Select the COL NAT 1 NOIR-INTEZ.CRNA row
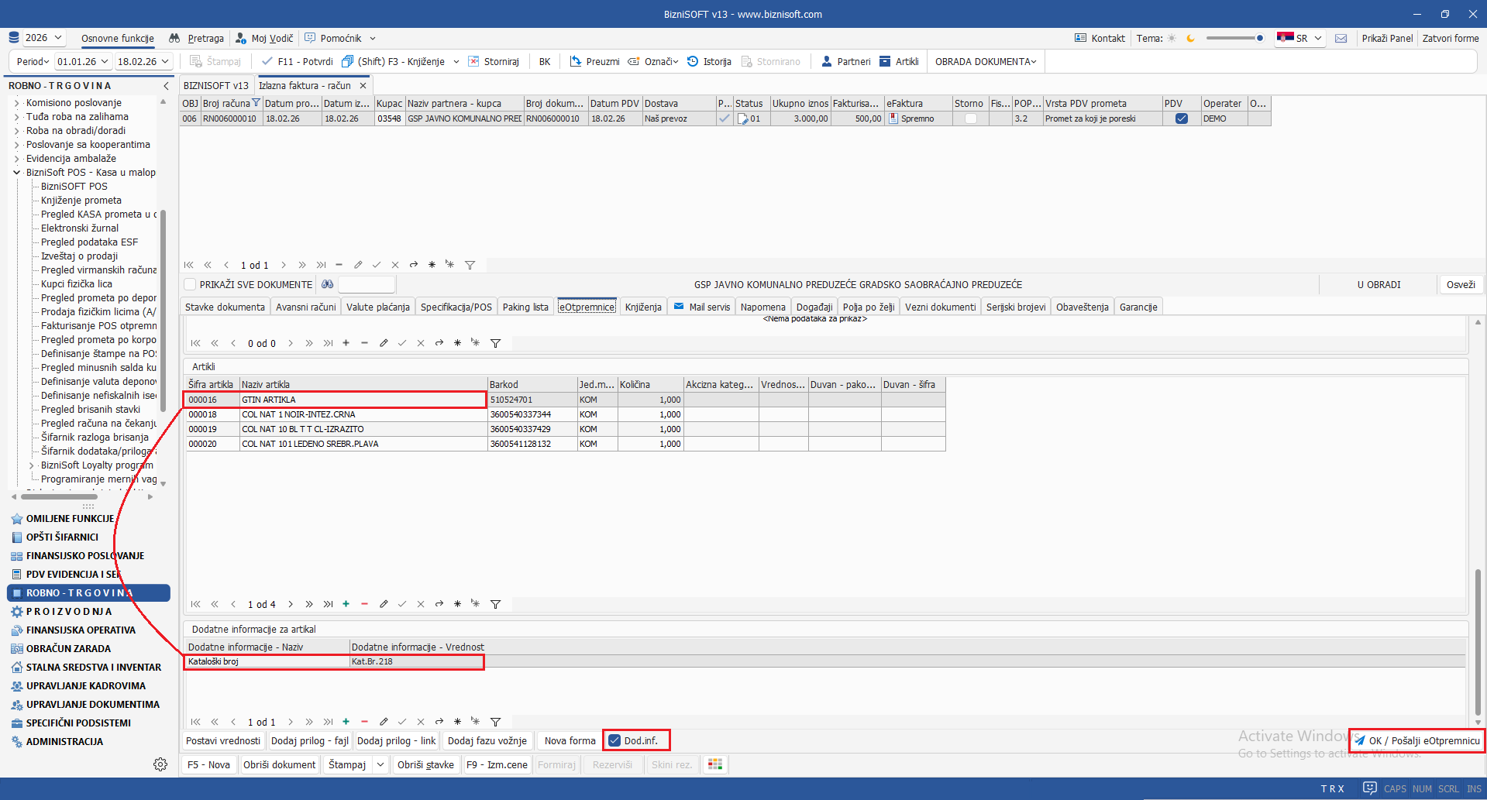The width and height of the screenshot is (1487, 800). click(298, 414)
